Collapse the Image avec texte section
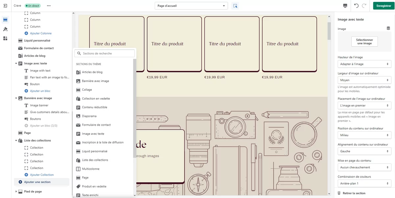 click(16, 63)
